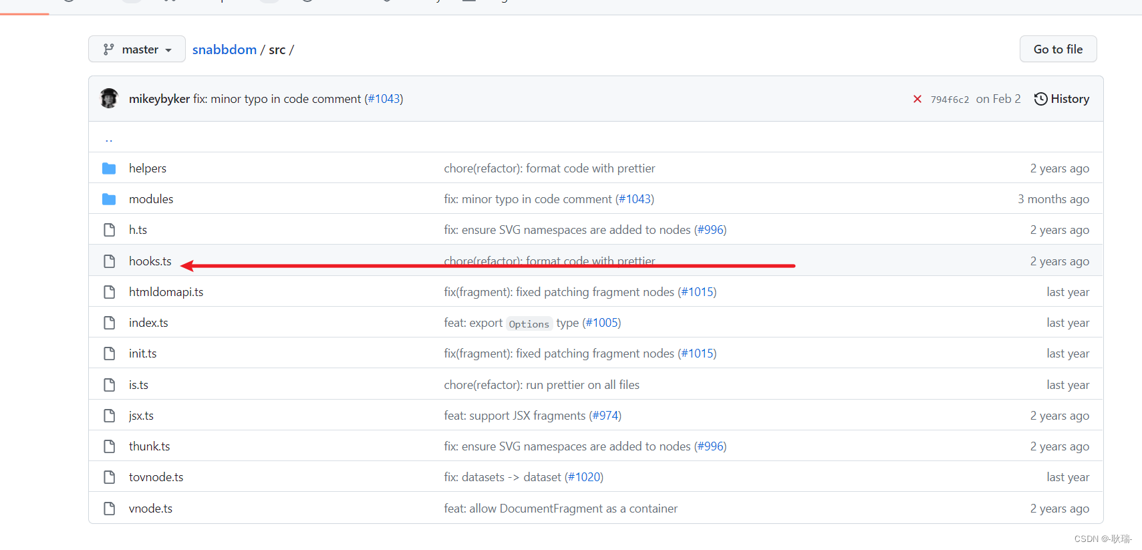Viewport: 1142px width, 550px height.
Task: Click the snabbdom breadcrumb link
Action: click(x=225, y=49)
